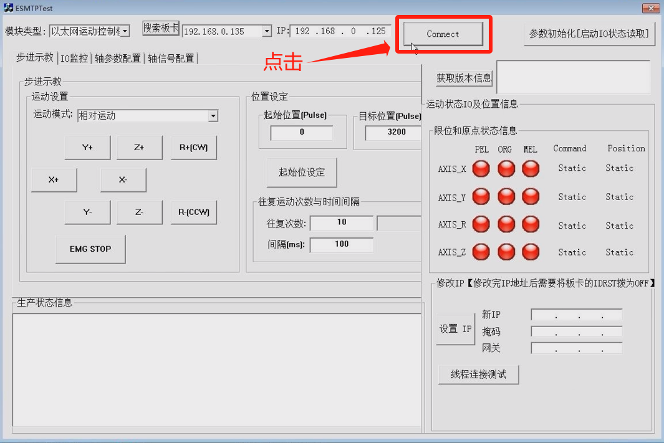Click the Connect button

click(443, 34)
